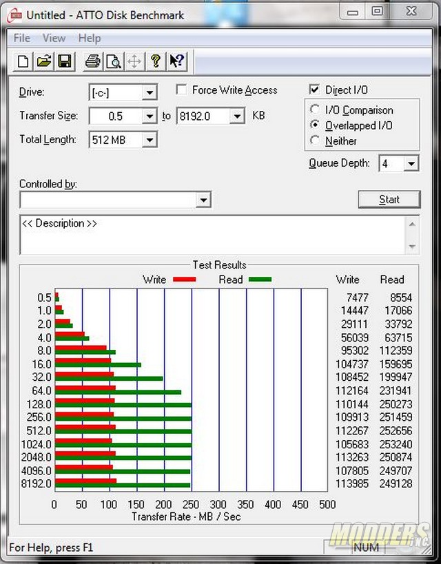Click inside the Description text box
441x564 pixels.
(214, 235)
